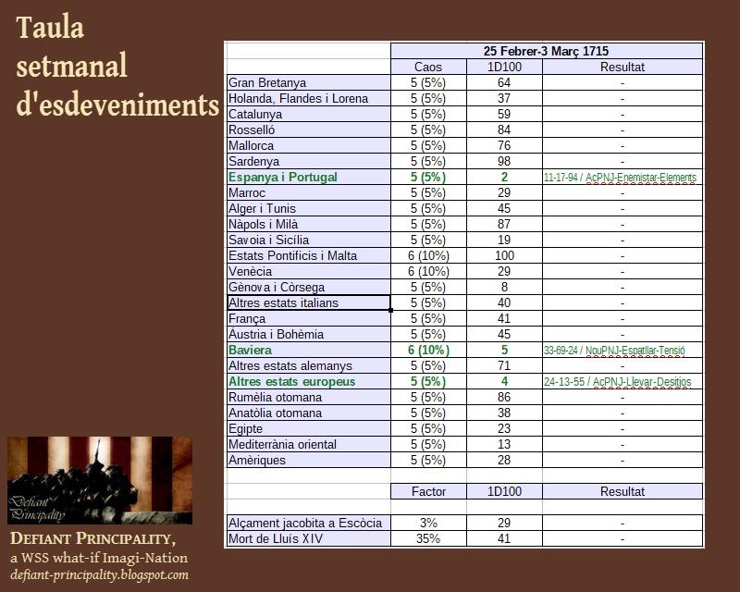The height and width of the screenshot is (592, 740).
Task: Select Estats Pontificis i Malta's "6 (10%)" Caos value
Action: pos(428,256)
